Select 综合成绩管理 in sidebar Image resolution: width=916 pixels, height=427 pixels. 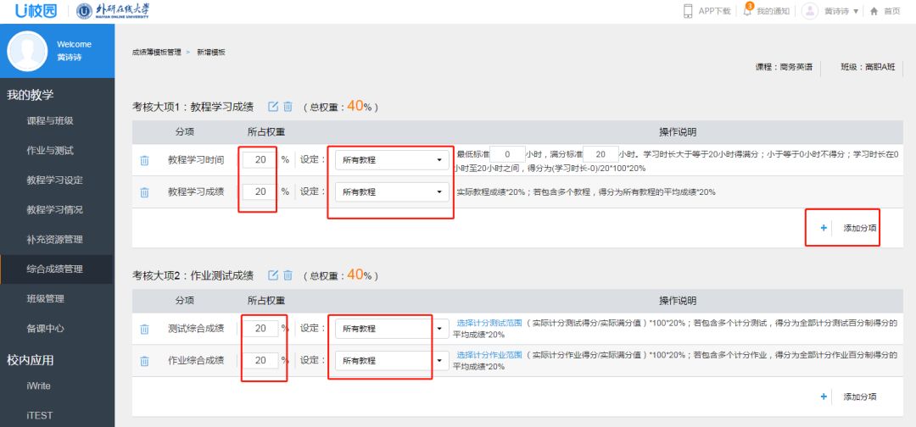55,269
